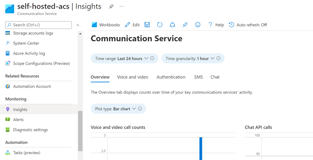Select the Overview tab
313x160 pixels.
(100, 77)
